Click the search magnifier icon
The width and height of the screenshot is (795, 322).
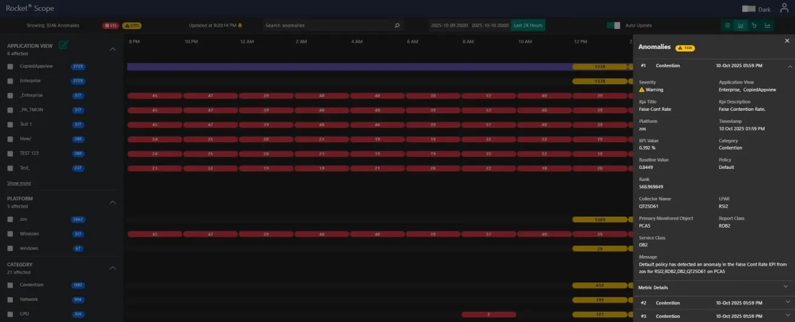click(397, 25)
